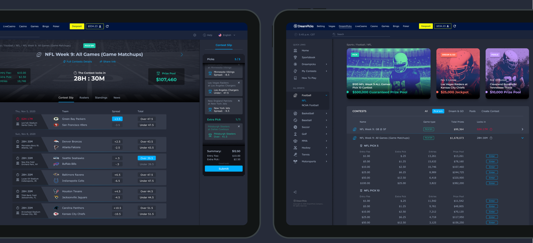Click the Search input field
Image resolution: width=533 pixels, height=243 pixels.
click(361, 34)
